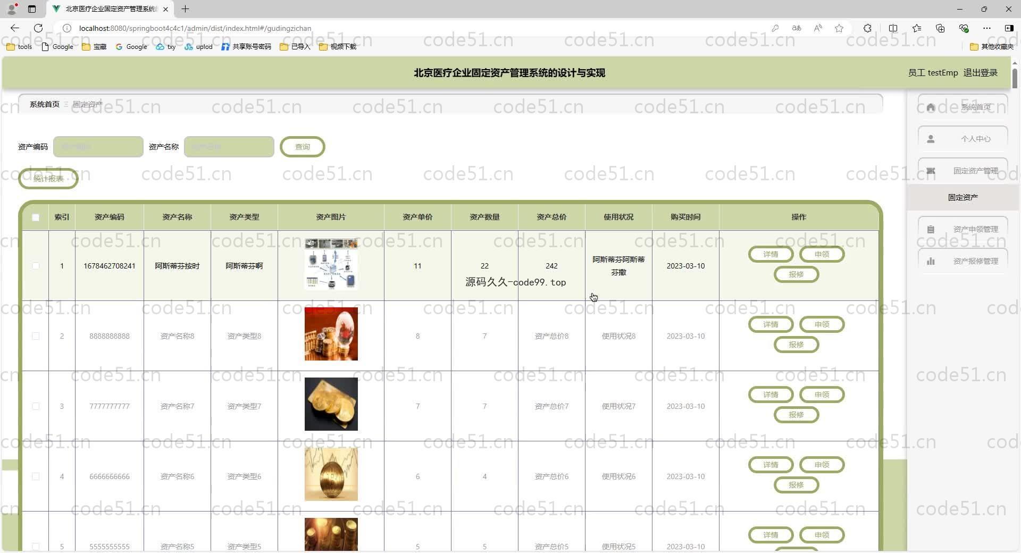Open collections icon
1021x553 pixels.
click(x=940, y=28)
